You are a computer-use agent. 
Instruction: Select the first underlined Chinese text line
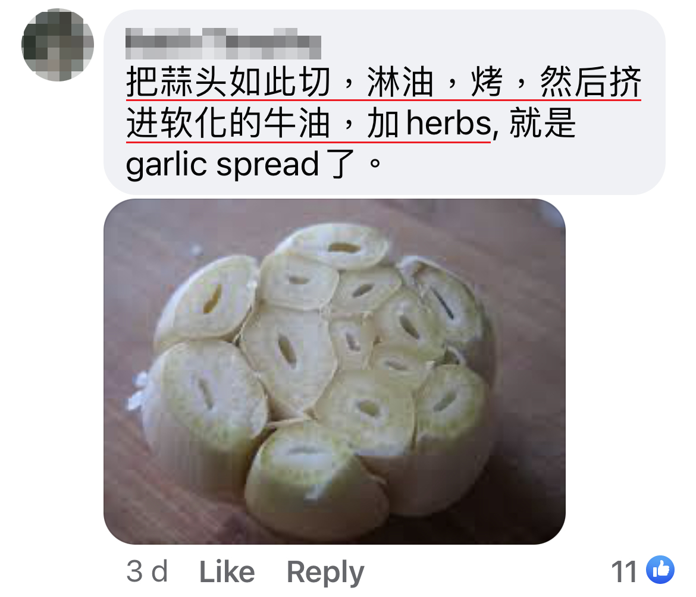(x=384, y=82)
